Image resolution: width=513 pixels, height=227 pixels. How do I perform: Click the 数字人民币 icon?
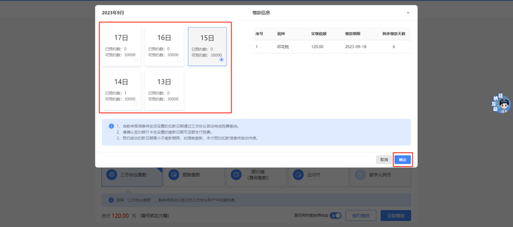click(x=360, y=174)
